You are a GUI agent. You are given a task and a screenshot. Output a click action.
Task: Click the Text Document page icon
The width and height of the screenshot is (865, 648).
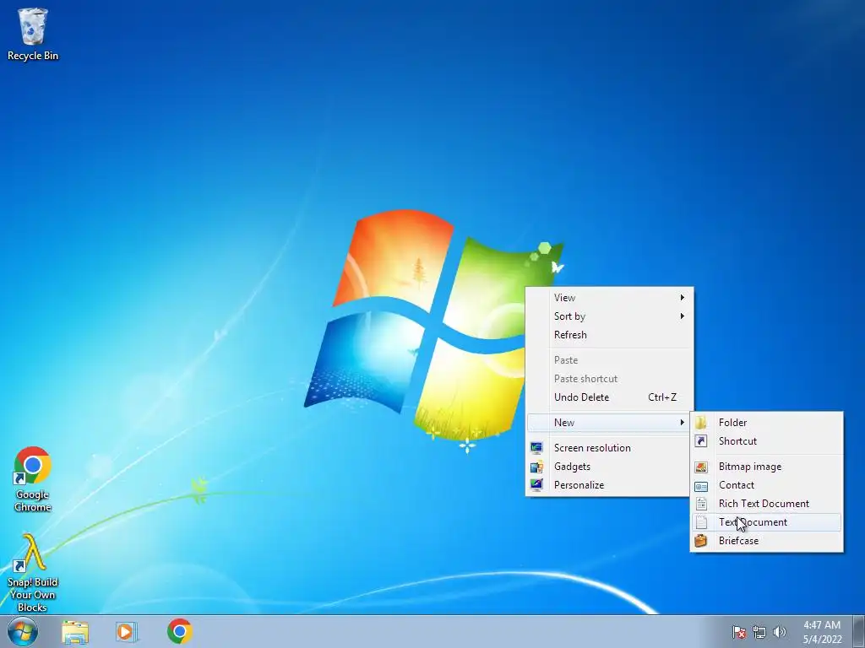point(701,522)
